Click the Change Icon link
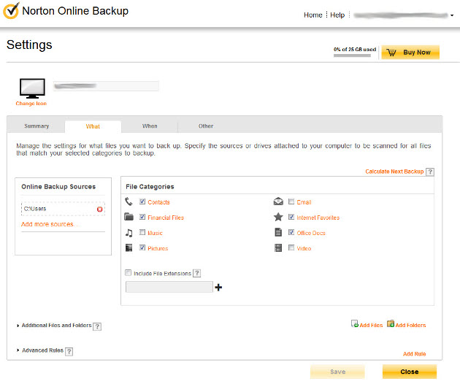460x384 pixels. coord(31,104)
